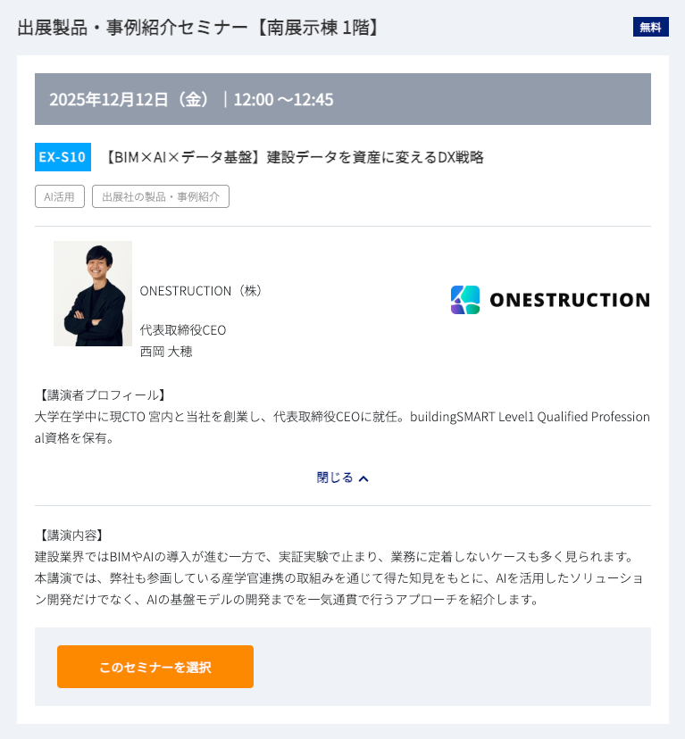Select the AI活用 tag
The height and width of the screenshot is (739, 685).
pos(60,196)
